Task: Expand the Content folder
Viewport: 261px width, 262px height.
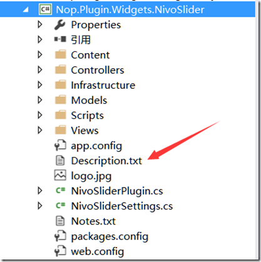Action: (40, 54)
